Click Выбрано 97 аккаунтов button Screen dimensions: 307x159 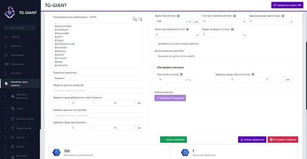point(170,98)
